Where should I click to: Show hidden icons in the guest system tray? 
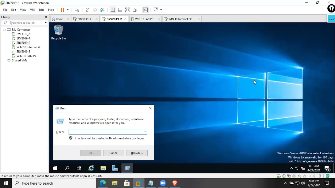(x=291, y=168)
